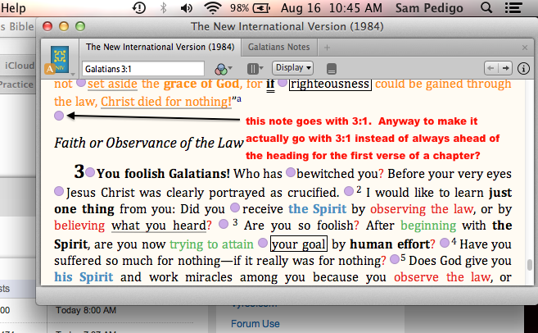Open note dot before 'receive the Spirit'
The height and width of the screenshot is (333, 538).
click(235, 208)
